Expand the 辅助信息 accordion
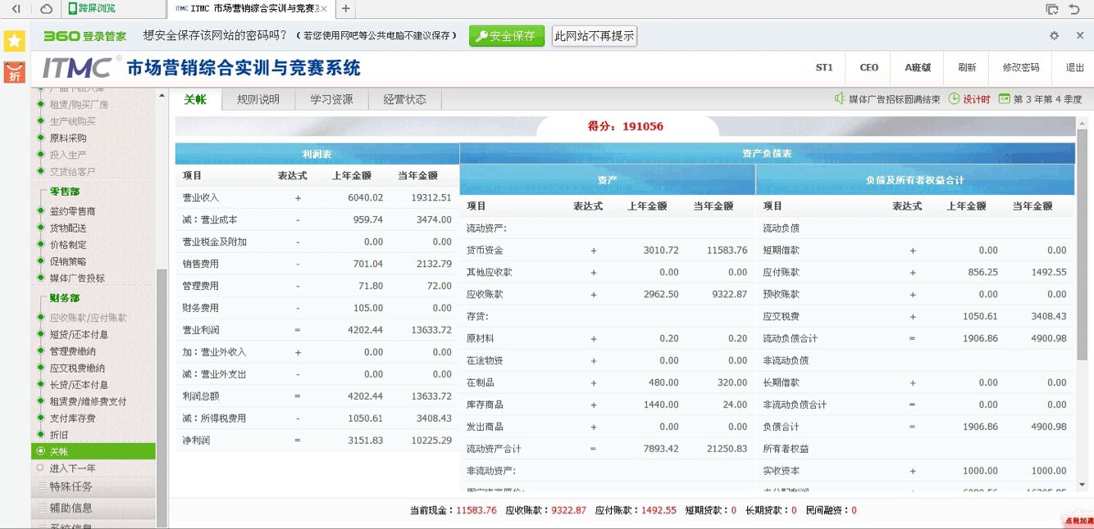This screenshot has height=529, width=1094. 93,508
